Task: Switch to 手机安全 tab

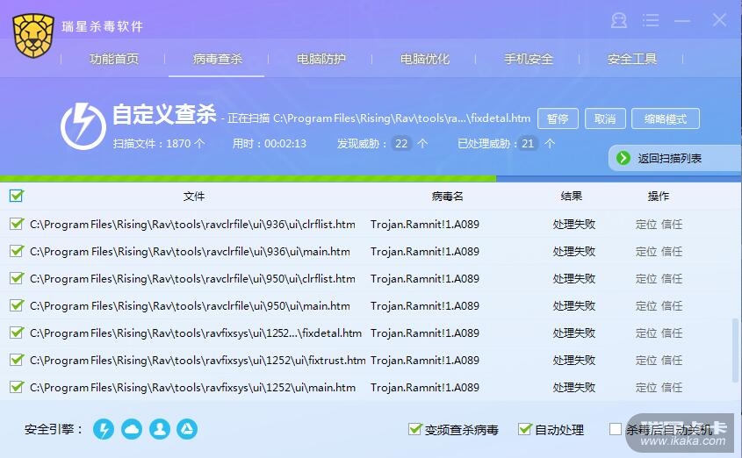Action: pos(528,59)
